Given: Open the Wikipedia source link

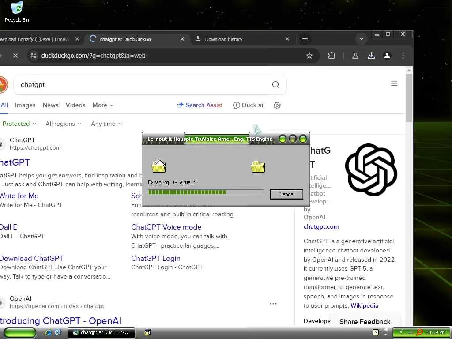Looking at the screenshot, I should point(364,305).
